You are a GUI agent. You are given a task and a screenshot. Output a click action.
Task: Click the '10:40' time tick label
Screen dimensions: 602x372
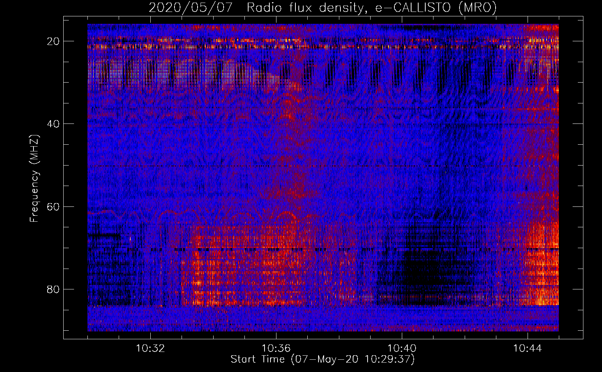tap(402, 349)
